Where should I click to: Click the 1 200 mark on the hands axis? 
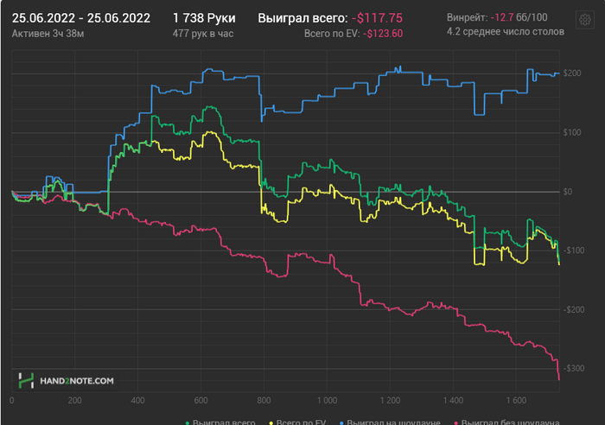pos(390,400)
